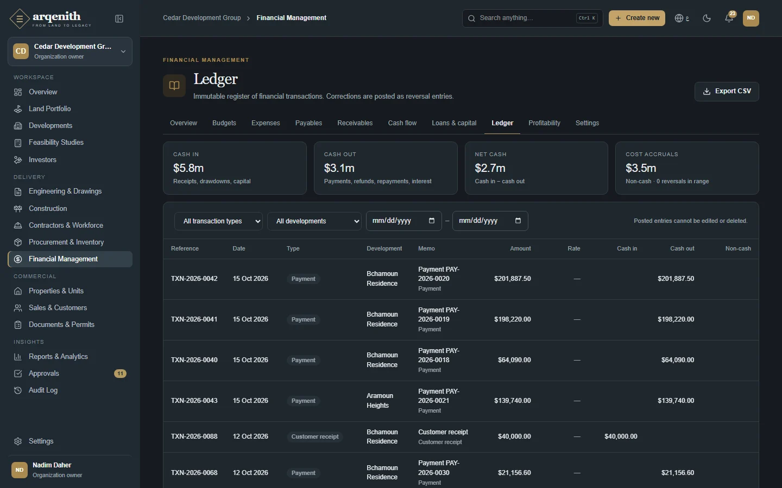
Task: Switch to the Expenses tab
Action: [266, 123]
